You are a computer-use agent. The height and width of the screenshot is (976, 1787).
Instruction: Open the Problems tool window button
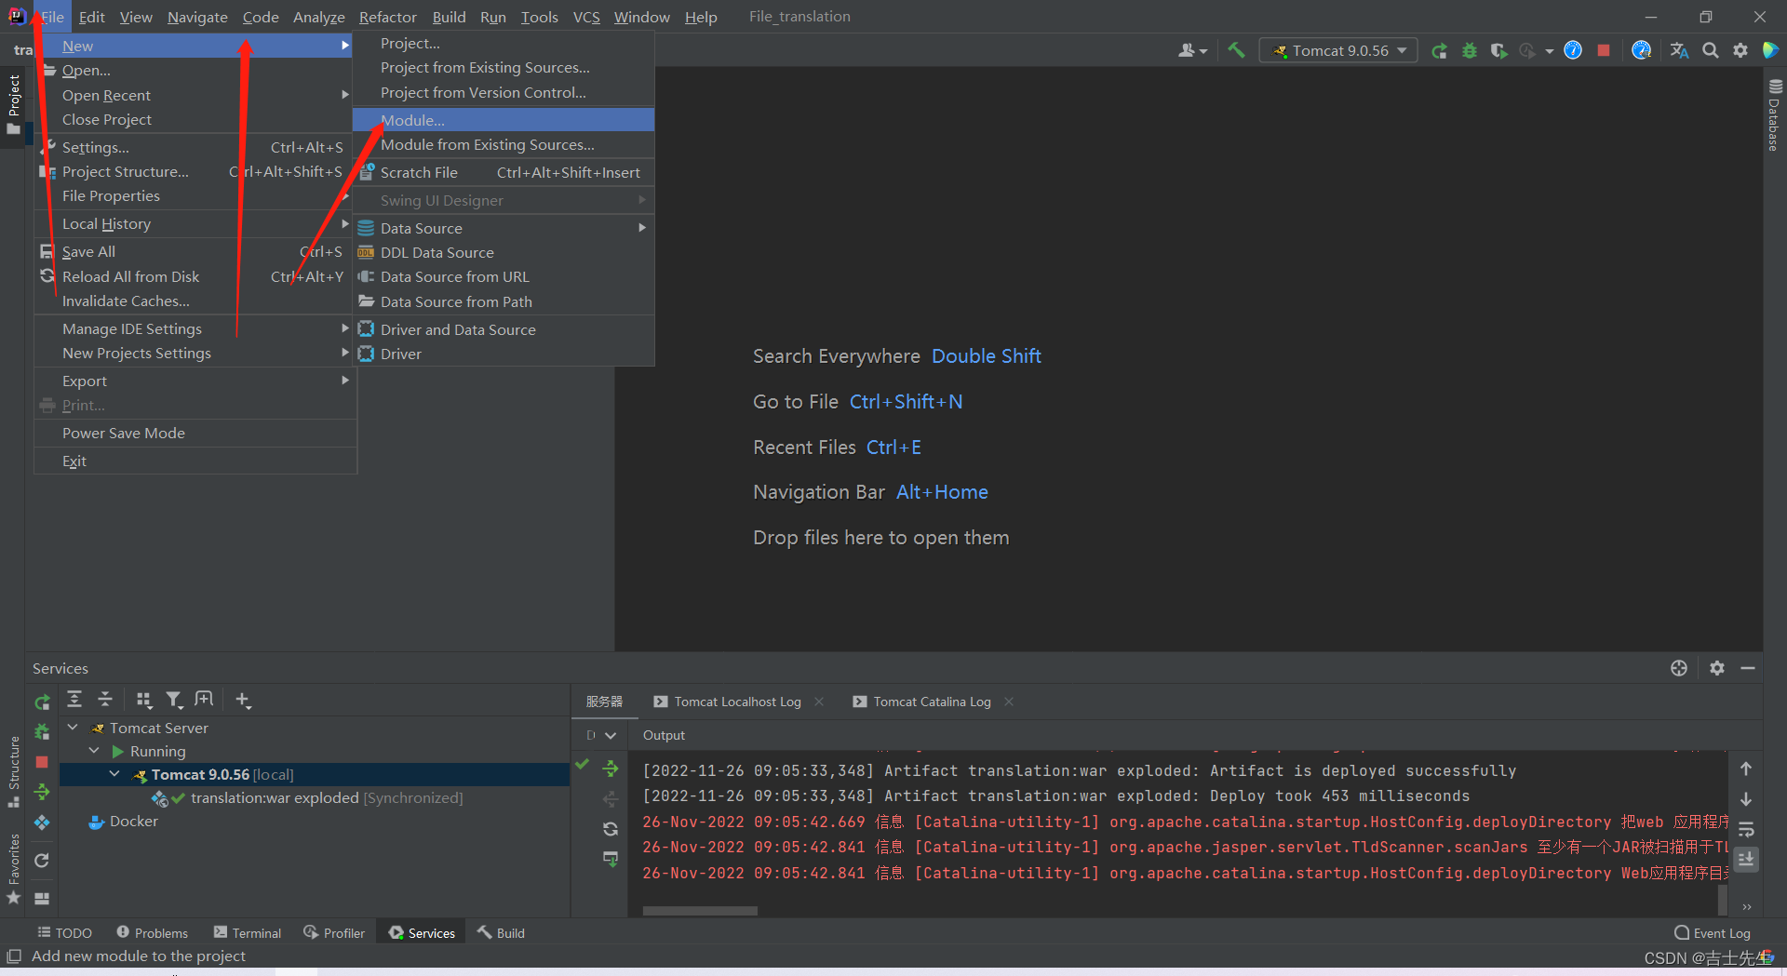(153, 932)
